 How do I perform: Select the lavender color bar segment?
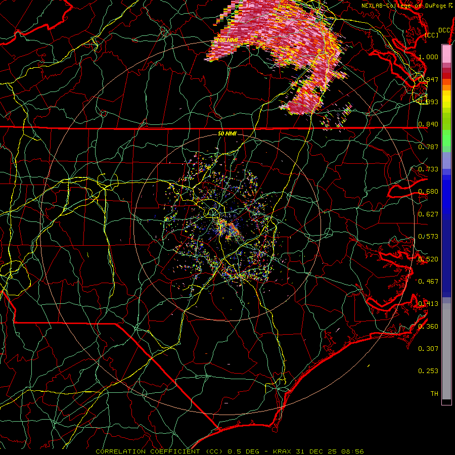pos(446,160)
